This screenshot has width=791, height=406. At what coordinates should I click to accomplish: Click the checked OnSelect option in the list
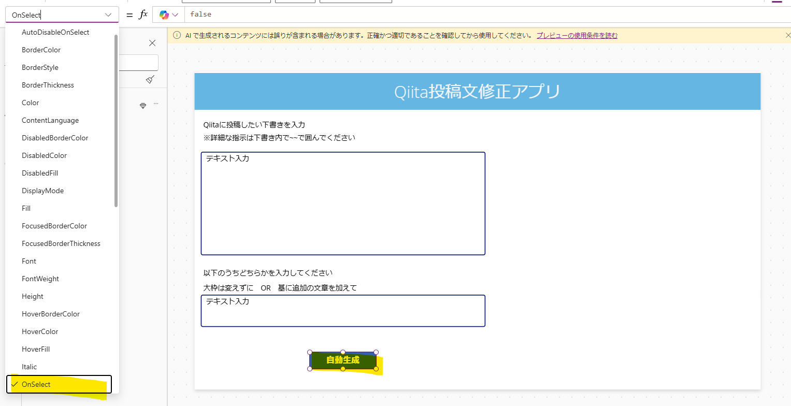point(59,384)
